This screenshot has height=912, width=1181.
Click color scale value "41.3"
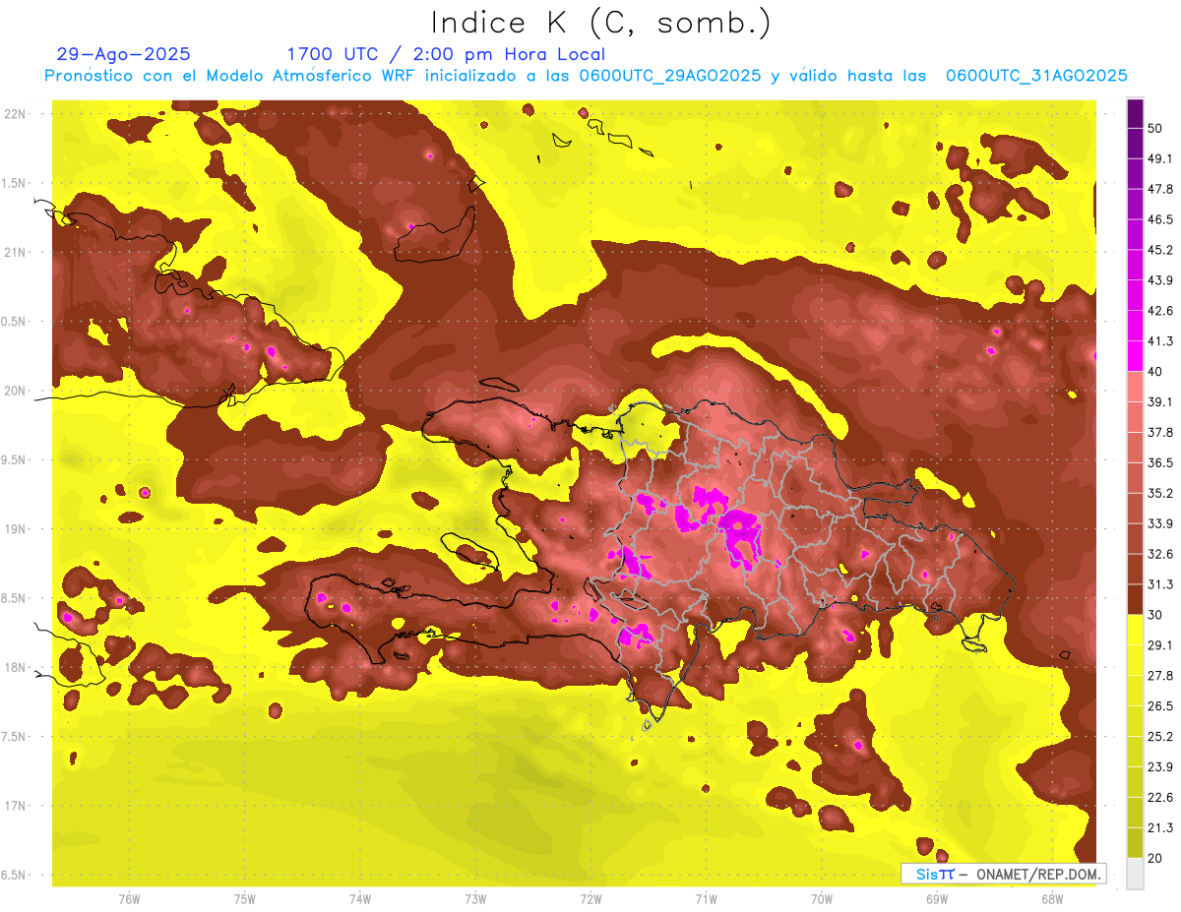pyautogui.click(x=1159, y=341)
